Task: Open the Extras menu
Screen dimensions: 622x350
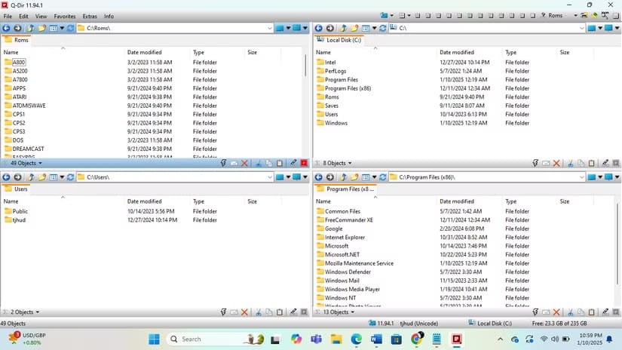Action: tap(90, 16)
